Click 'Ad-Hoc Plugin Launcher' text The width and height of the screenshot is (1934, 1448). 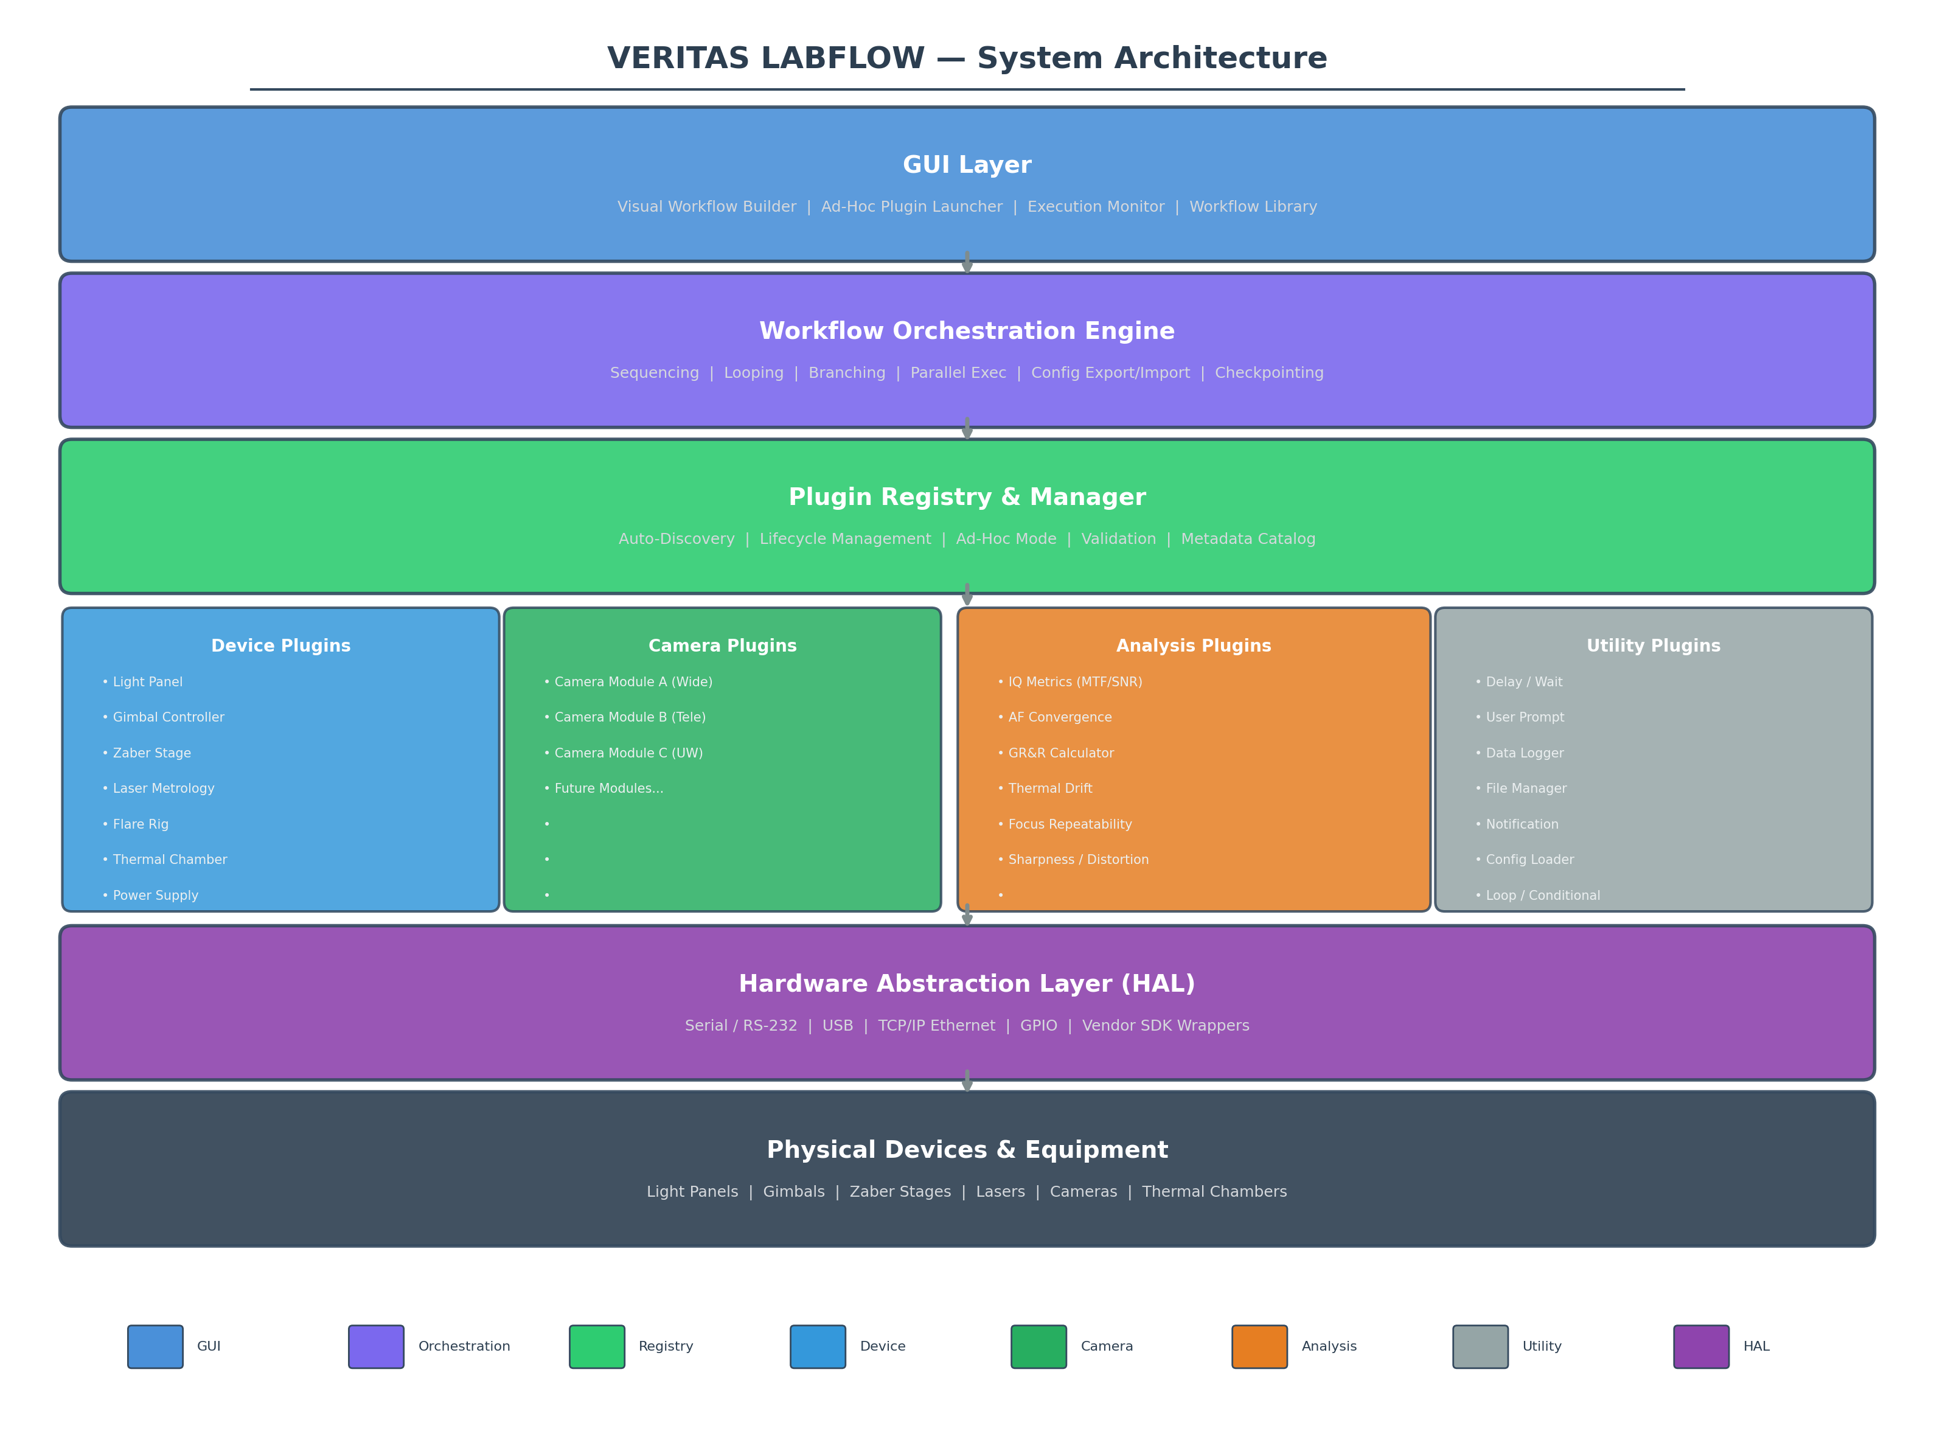(912, 206)
